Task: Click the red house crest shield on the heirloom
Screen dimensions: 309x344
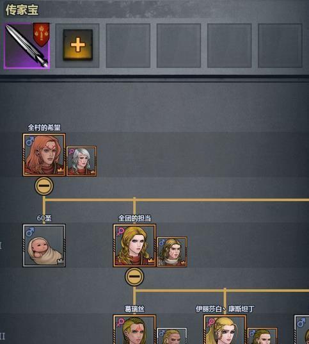Action: [x=41, y=35]
